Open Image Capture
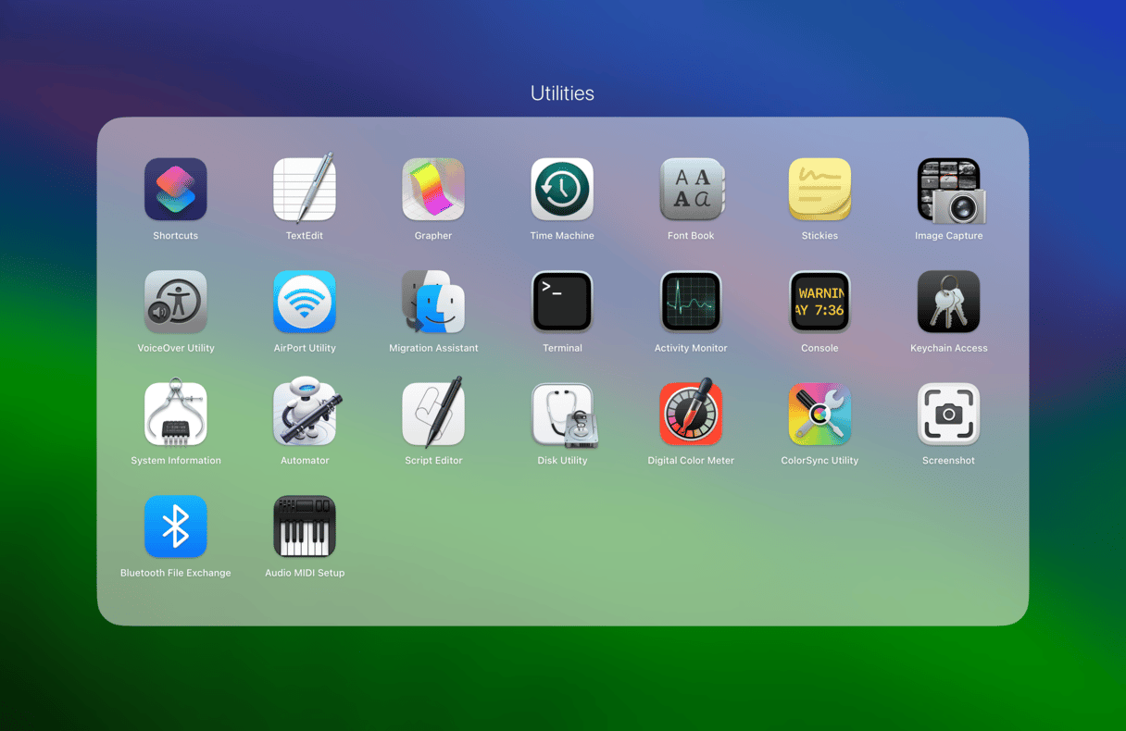This screenshot has width=1126, height=731. click(949, 191)
